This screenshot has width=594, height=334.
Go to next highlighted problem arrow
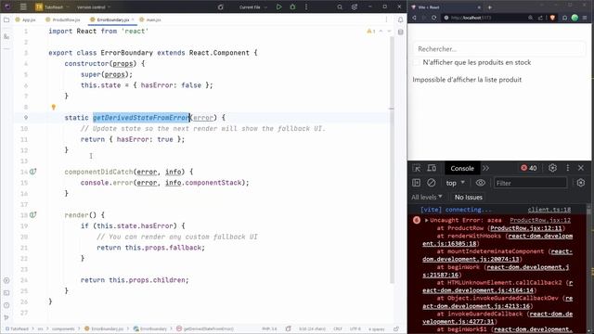coord(389,31)
